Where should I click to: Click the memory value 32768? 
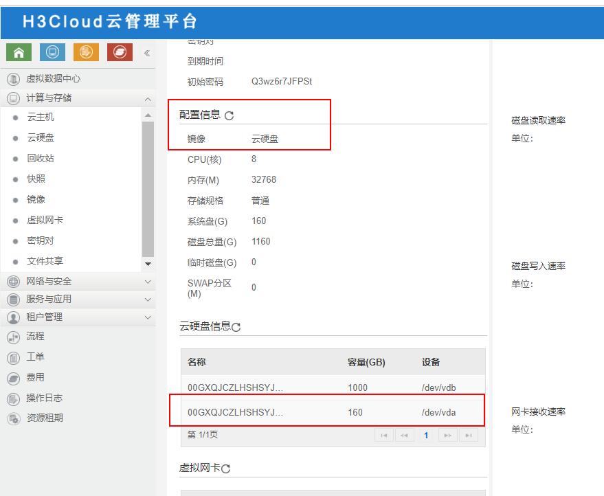(x=264, y=179)
